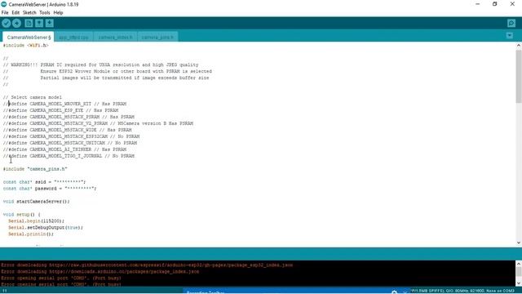The image size is (522, 294).
Task: Open a sketch with the Open icon
Action: pyautogui.click(x=39, y=23)
